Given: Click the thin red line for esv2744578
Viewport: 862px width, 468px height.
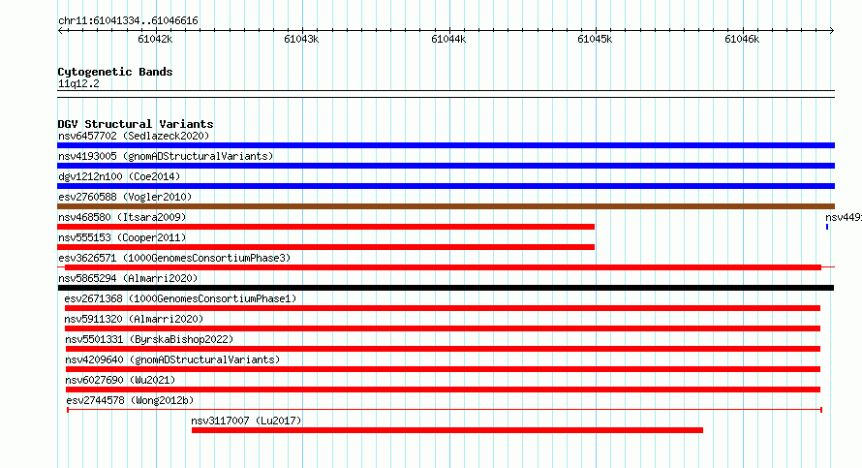Looking at the screenshot, I should click(445, 410).
